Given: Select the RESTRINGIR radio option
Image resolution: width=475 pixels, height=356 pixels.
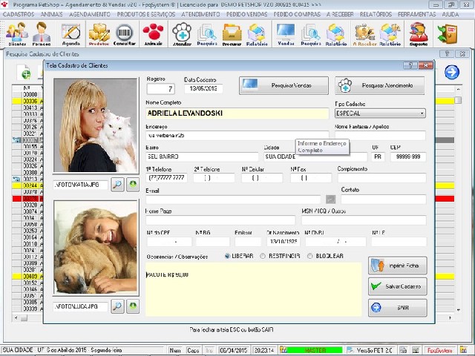Looking at the screenshot, I should [x=263, y=256].
